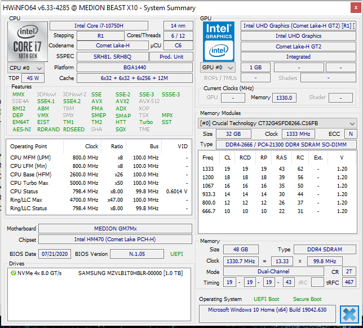This screenshot has width=363, height=328.
Task: Click the Intel UHD Graphics (Comet Lake-H GT2) field
Action: tap(298, 26)
